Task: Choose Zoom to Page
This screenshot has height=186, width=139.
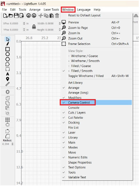Action: tap(96, 28)
